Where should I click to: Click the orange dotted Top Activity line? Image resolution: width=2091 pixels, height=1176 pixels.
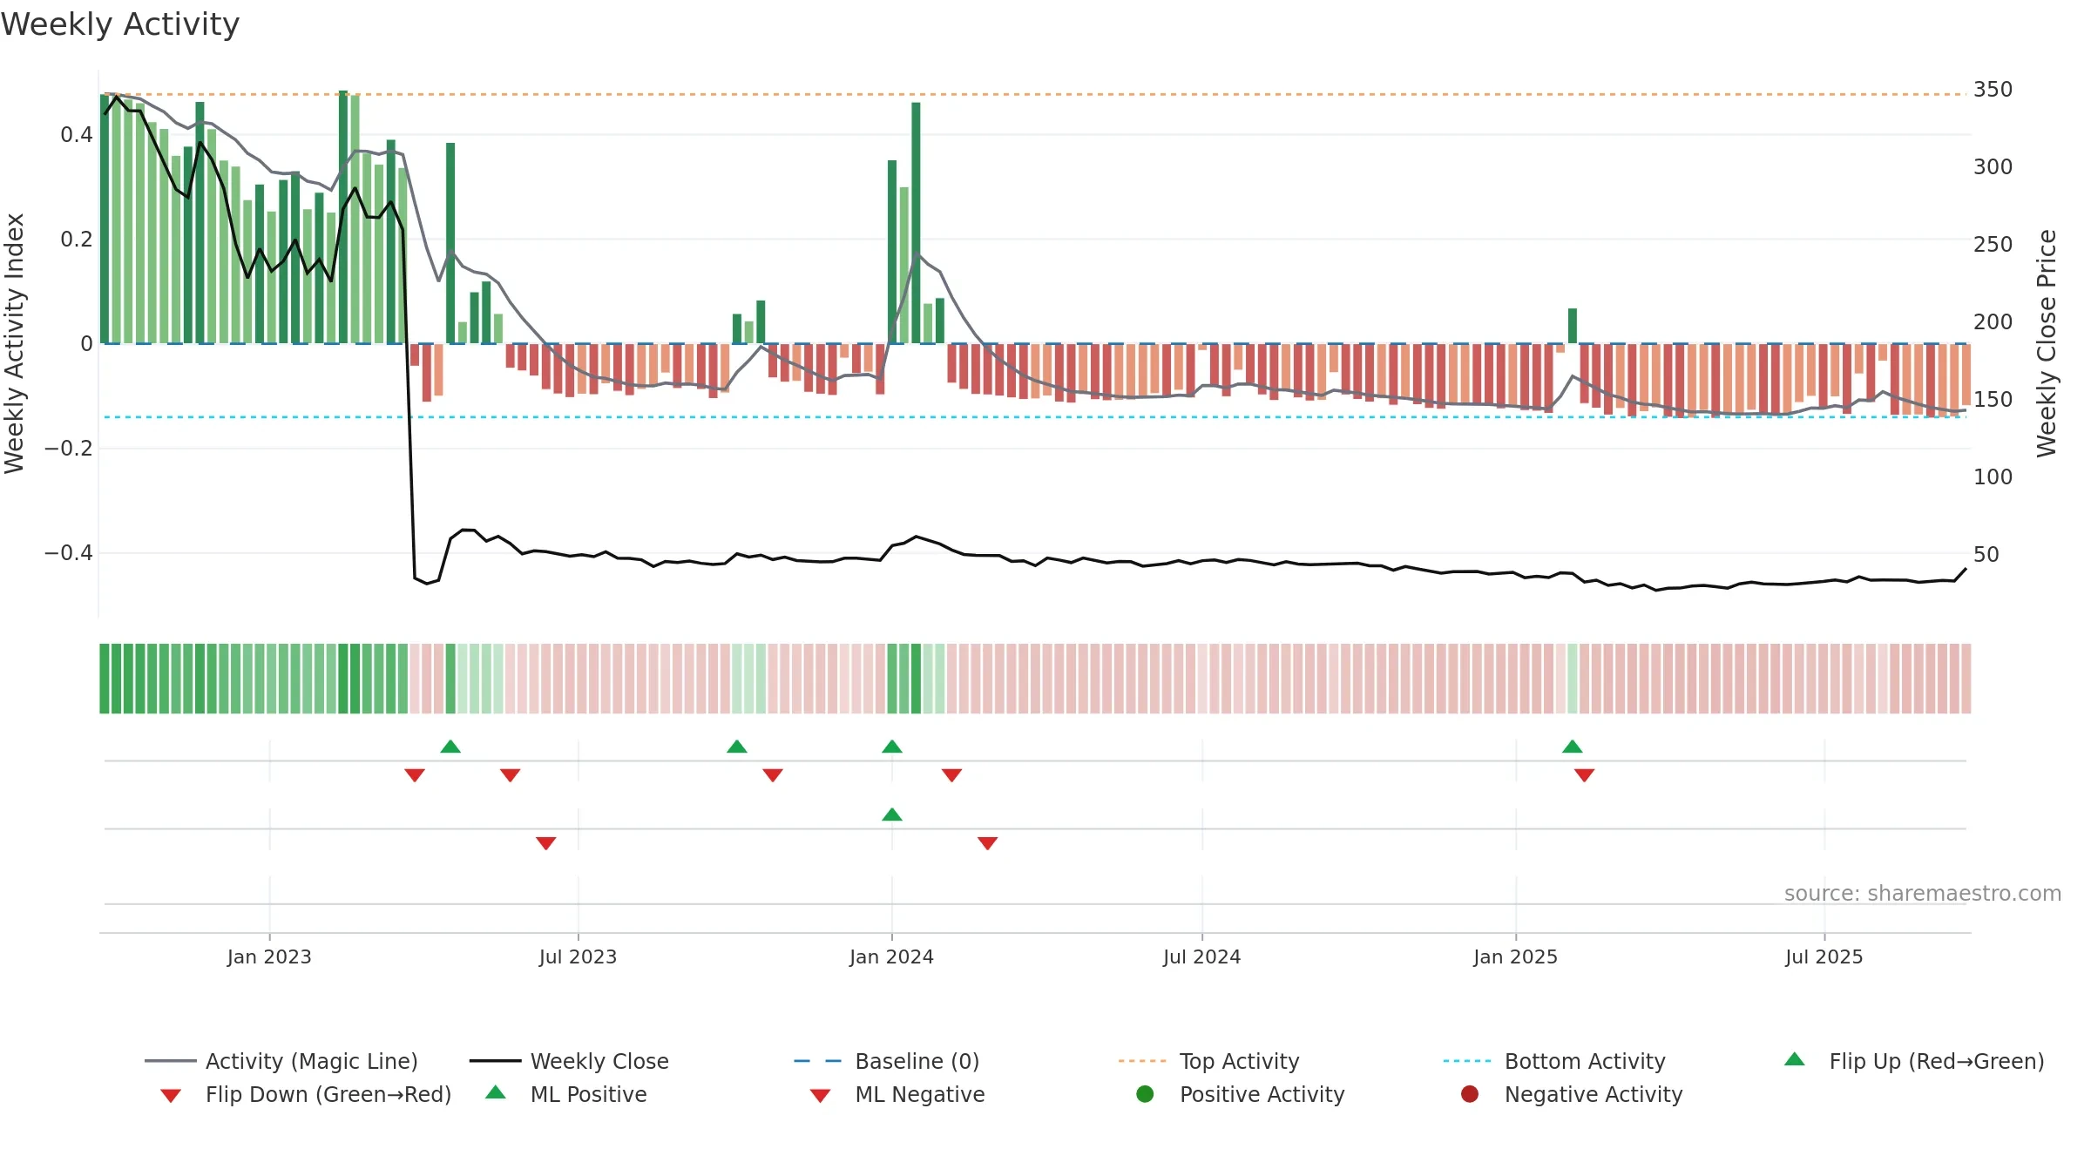(1035, 94)
